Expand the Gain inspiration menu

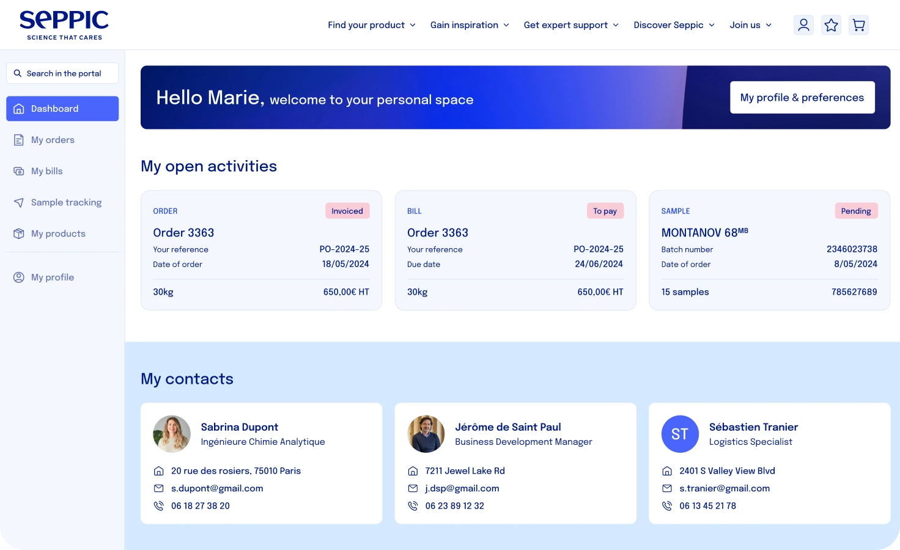(x=469, y=25)
